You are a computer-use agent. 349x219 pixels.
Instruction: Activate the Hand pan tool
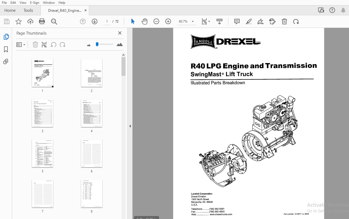[x=145, y=21]
